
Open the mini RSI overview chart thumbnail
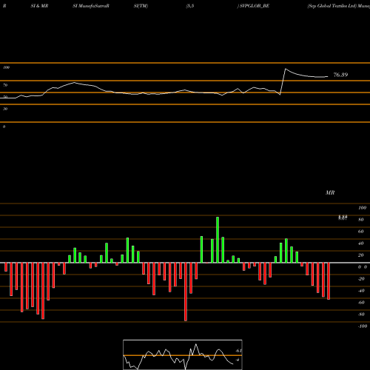[183, 354]
